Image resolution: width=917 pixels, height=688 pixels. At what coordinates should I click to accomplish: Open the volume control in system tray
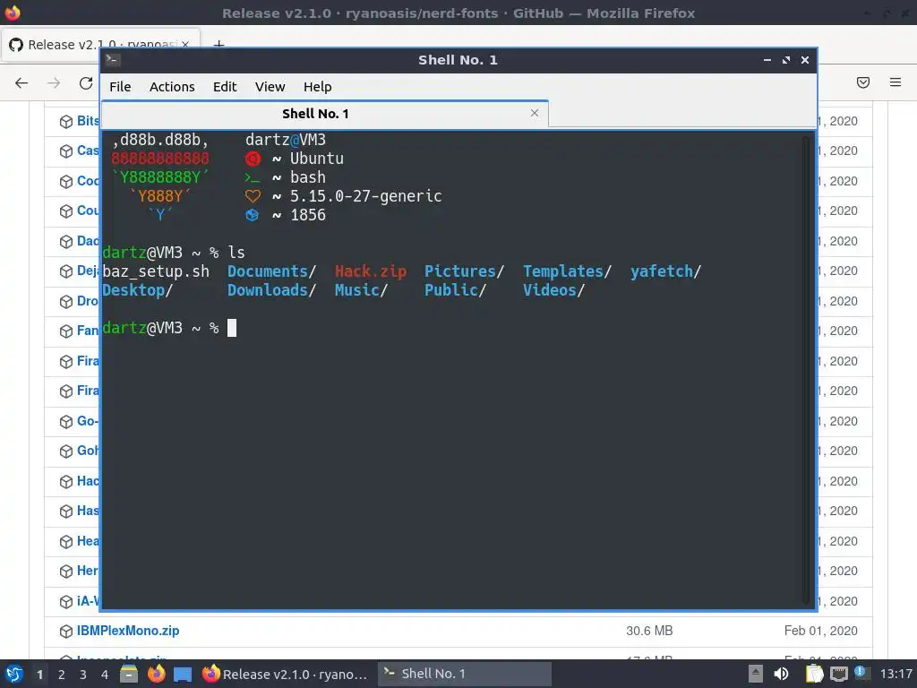(781, 674)
